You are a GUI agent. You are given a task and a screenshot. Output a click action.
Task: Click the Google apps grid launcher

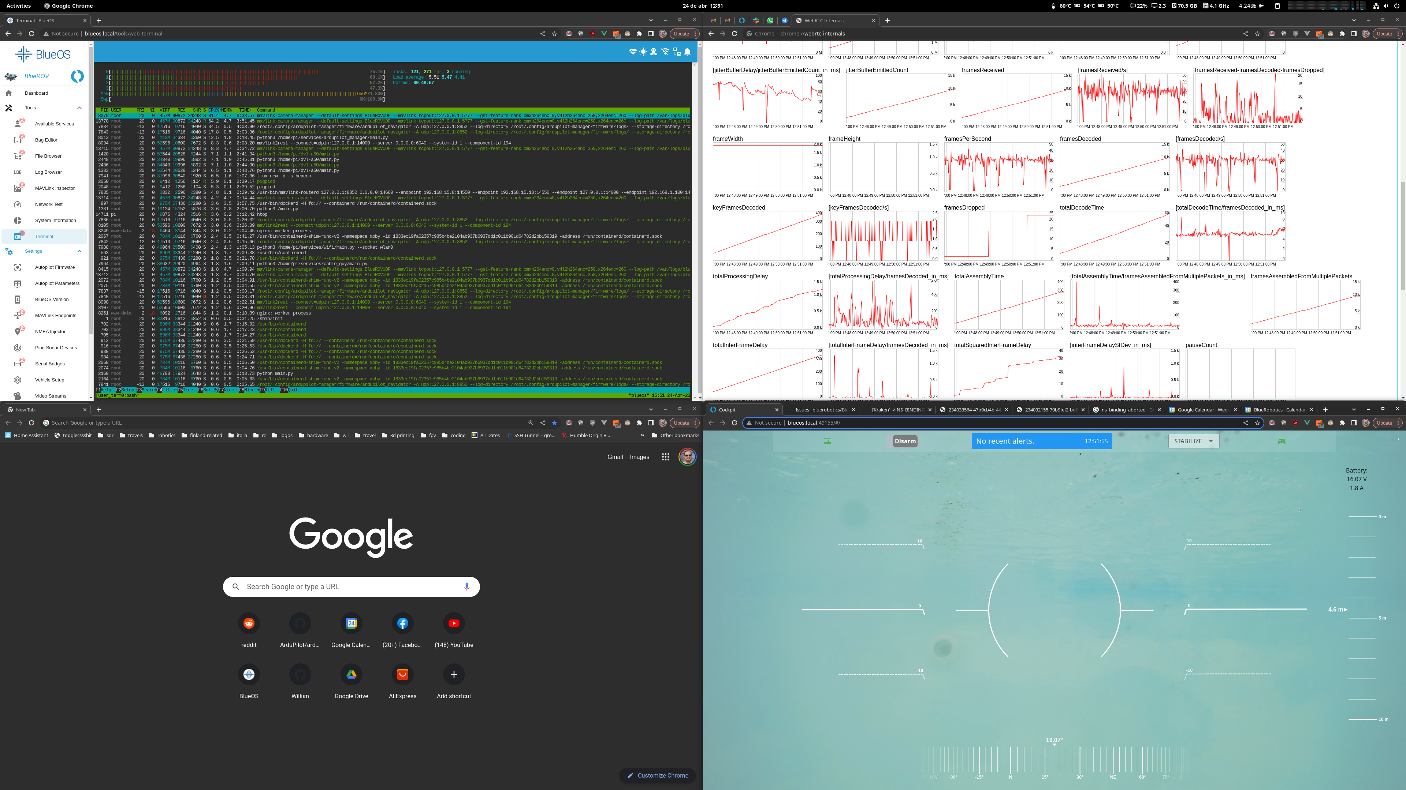(665, 457)
